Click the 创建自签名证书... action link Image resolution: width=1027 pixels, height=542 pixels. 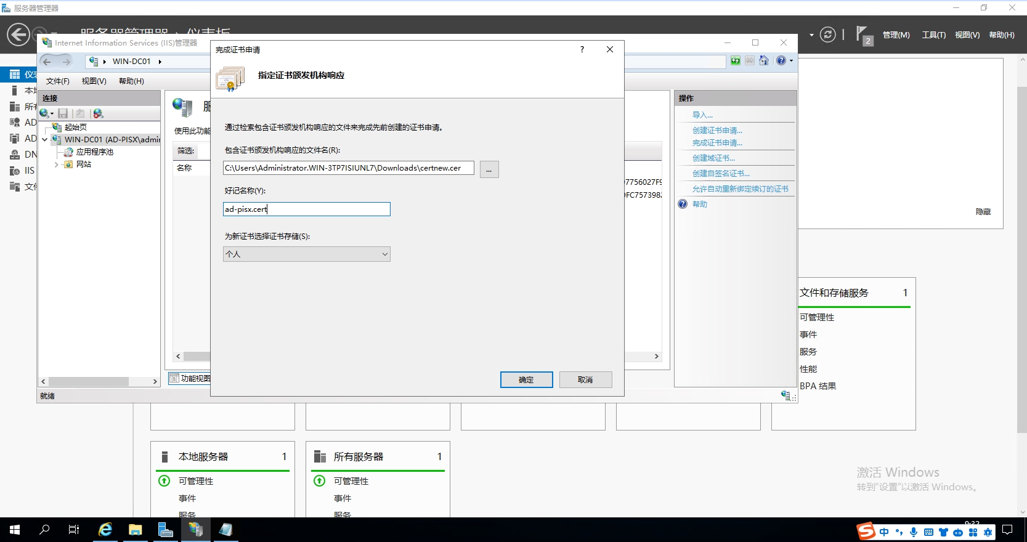click(x=721, y=174)
